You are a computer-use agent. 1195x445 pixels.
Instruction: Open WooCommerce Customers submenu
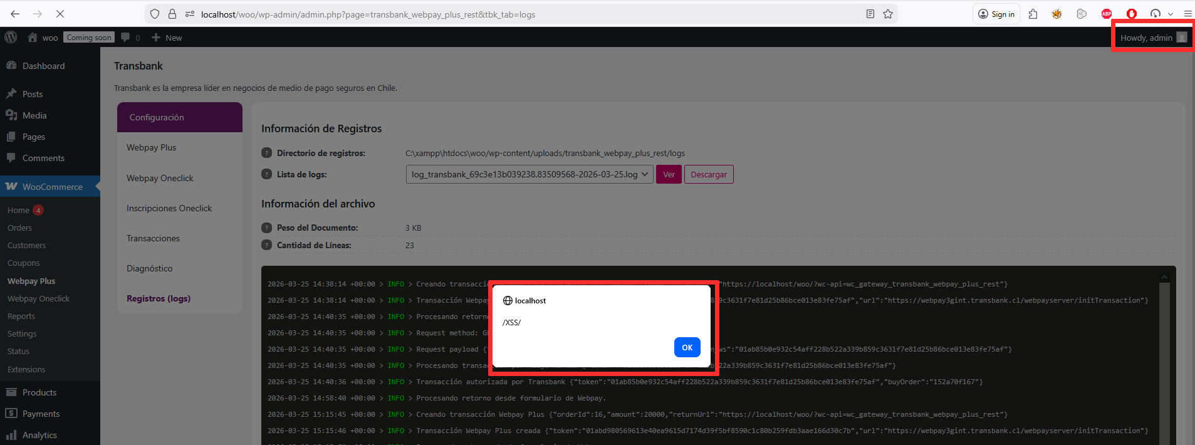26,245
